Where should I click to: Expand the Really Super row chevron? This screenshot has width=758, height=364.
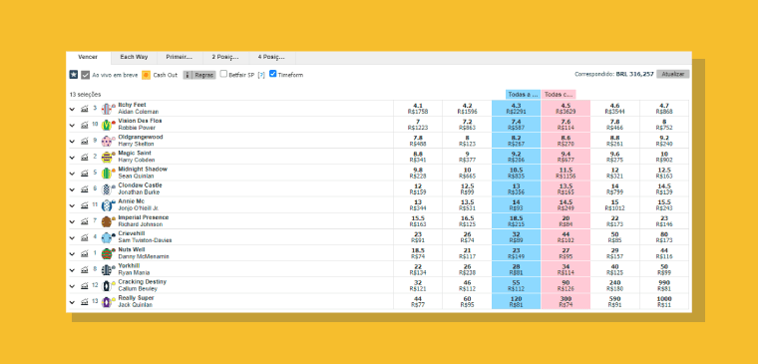coord(73,302)
